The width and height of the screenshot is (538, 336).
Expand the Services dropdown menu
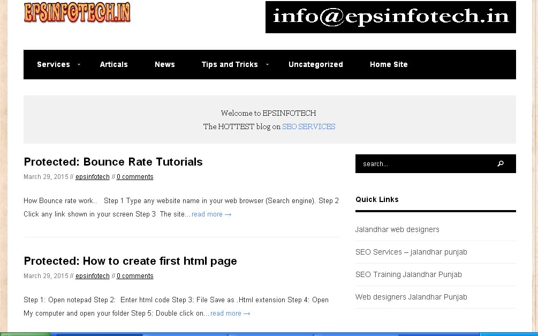(x=54, y=64)
